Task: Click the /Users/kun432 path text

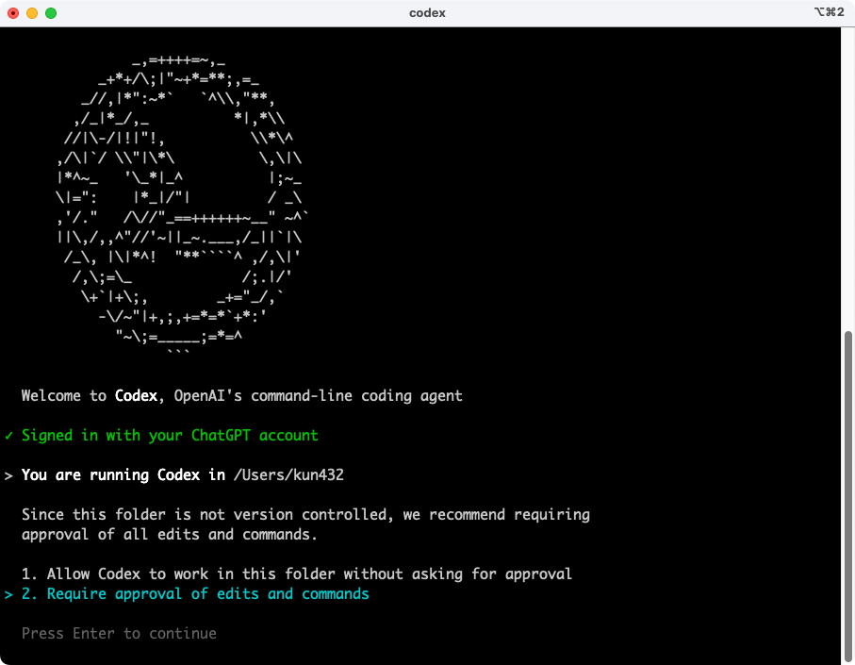Action: pyautogui.click(x=288, y=475)
